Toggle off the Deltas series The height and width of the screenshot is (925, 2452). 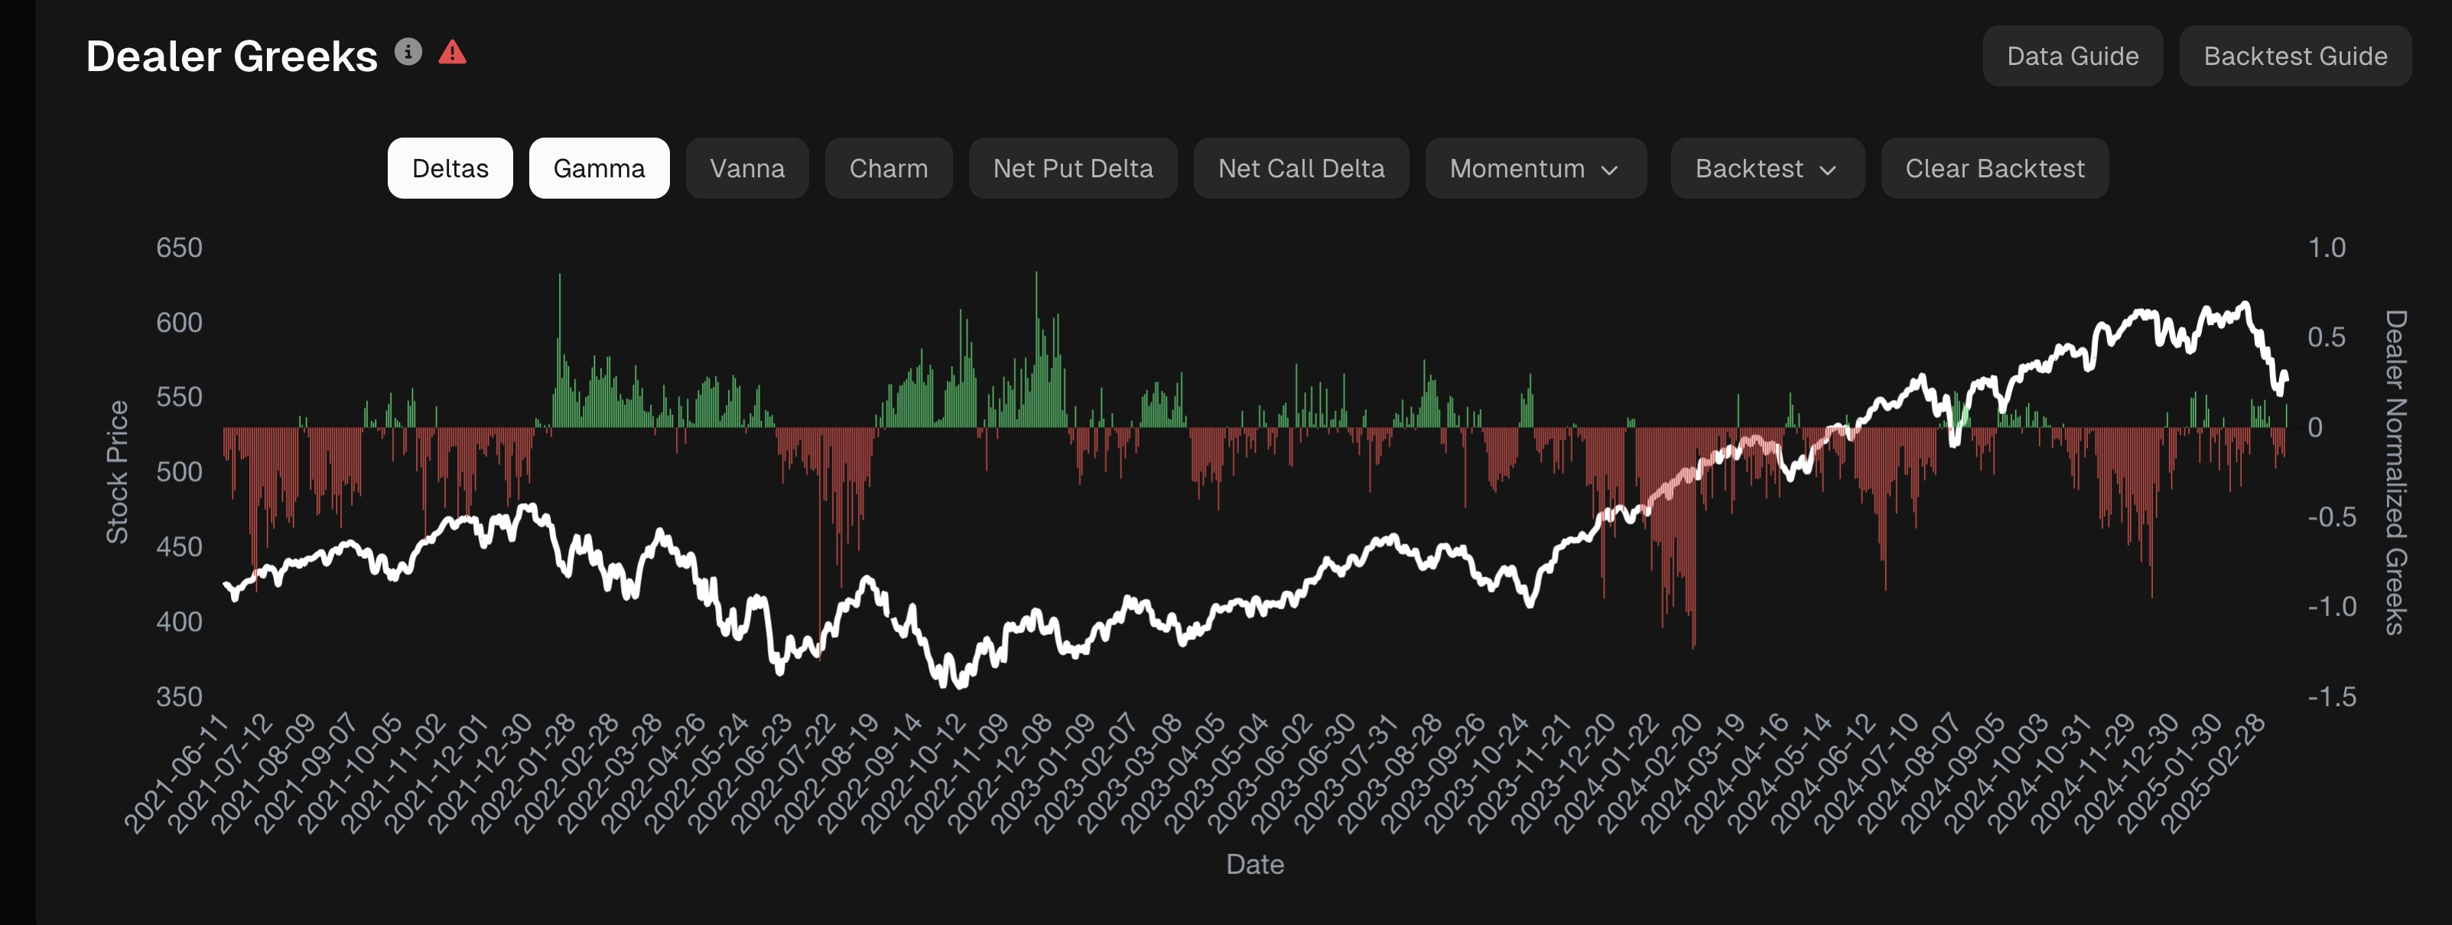coord(449,168)
